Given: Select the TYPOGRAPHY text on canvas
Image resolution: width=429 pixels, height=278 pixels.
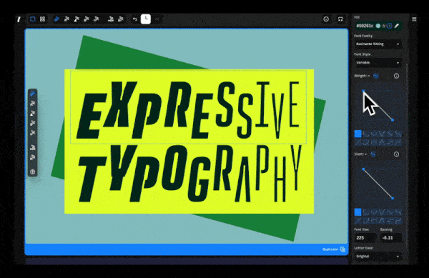Looking at the screenshot, I should [x=189, y=174].
